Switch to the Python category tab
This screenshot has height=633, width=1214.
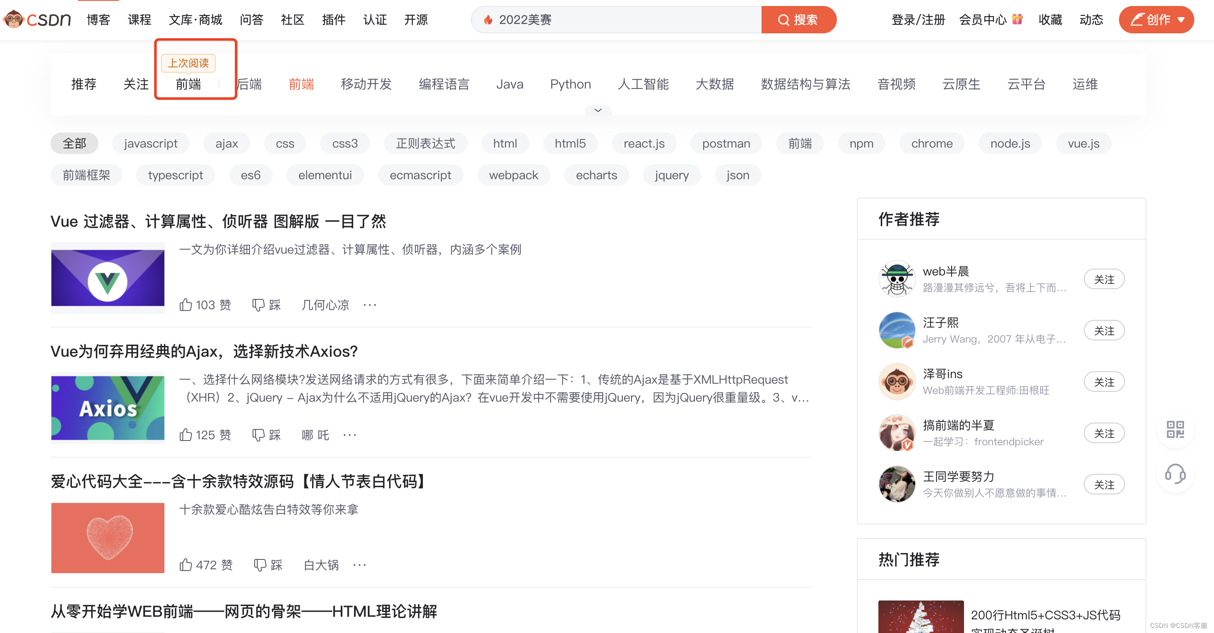coord(570,84)
